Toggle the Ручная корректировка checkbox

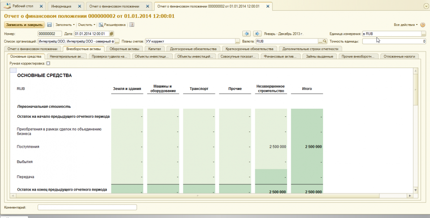coord(48,64)
